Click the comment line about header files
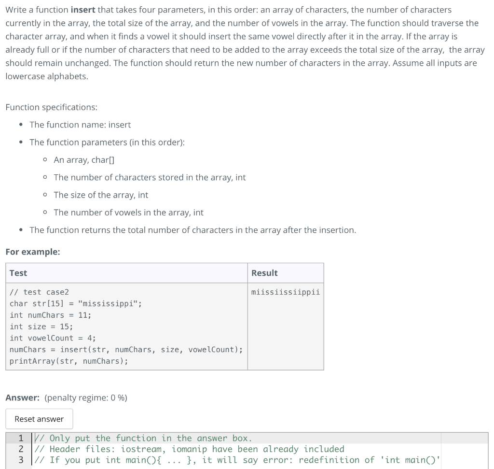The width and height of the screenshot is (494, 469). tap(188, 449)
